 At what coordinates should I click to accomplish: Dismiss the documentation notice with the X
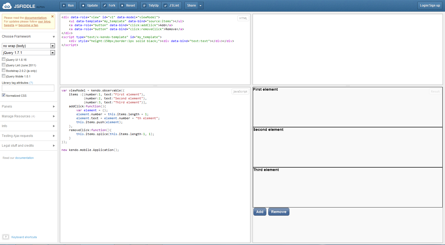pos(52,16)
